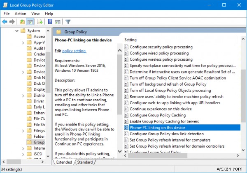Click the Up one level folder icon
This screenshot has height=173, width=247.
[x=22, y=22]
